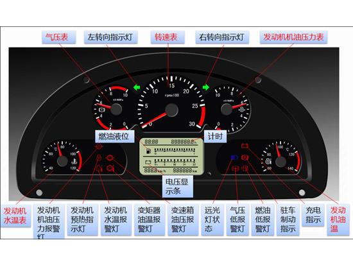Click the 计时 label box
353x265 pixels.
click(x=215, y=136)
